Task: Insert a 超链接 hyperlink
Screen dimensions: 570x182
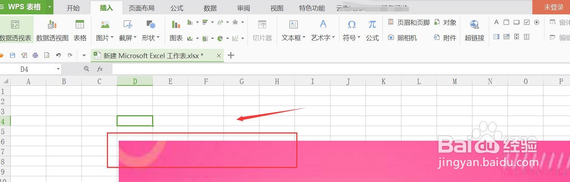Action: coord(475,30)
